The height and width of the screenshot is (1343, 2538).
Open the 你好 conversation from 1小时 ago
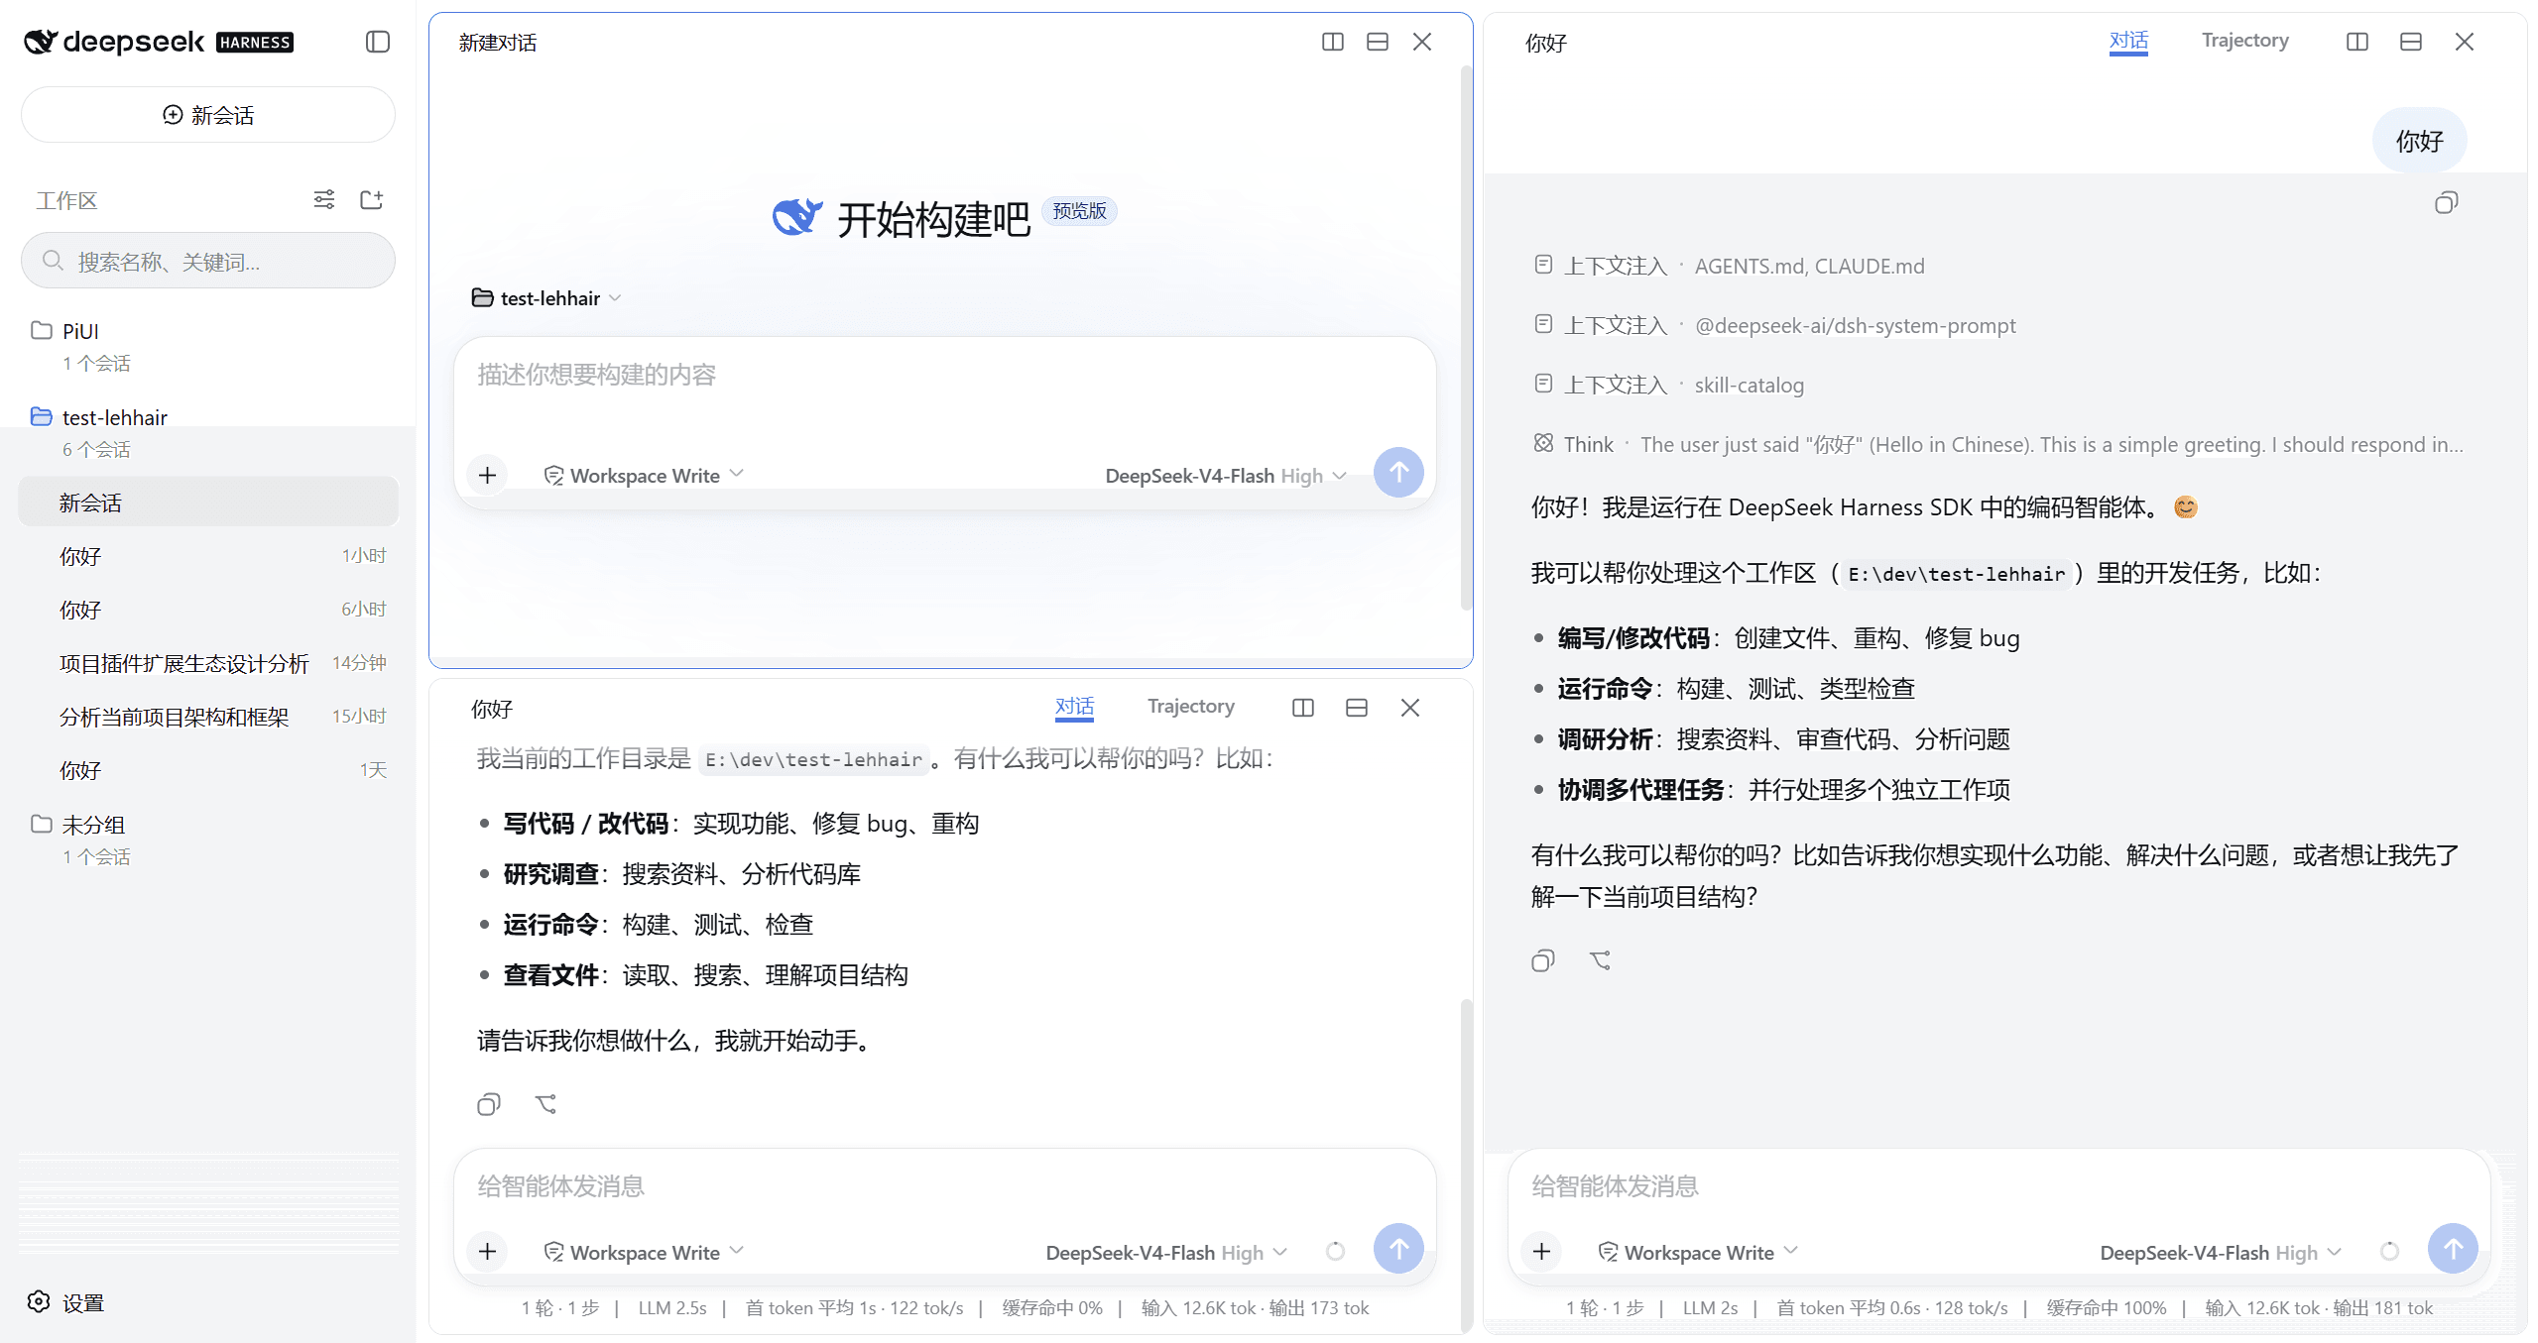[x=208, y=556]
